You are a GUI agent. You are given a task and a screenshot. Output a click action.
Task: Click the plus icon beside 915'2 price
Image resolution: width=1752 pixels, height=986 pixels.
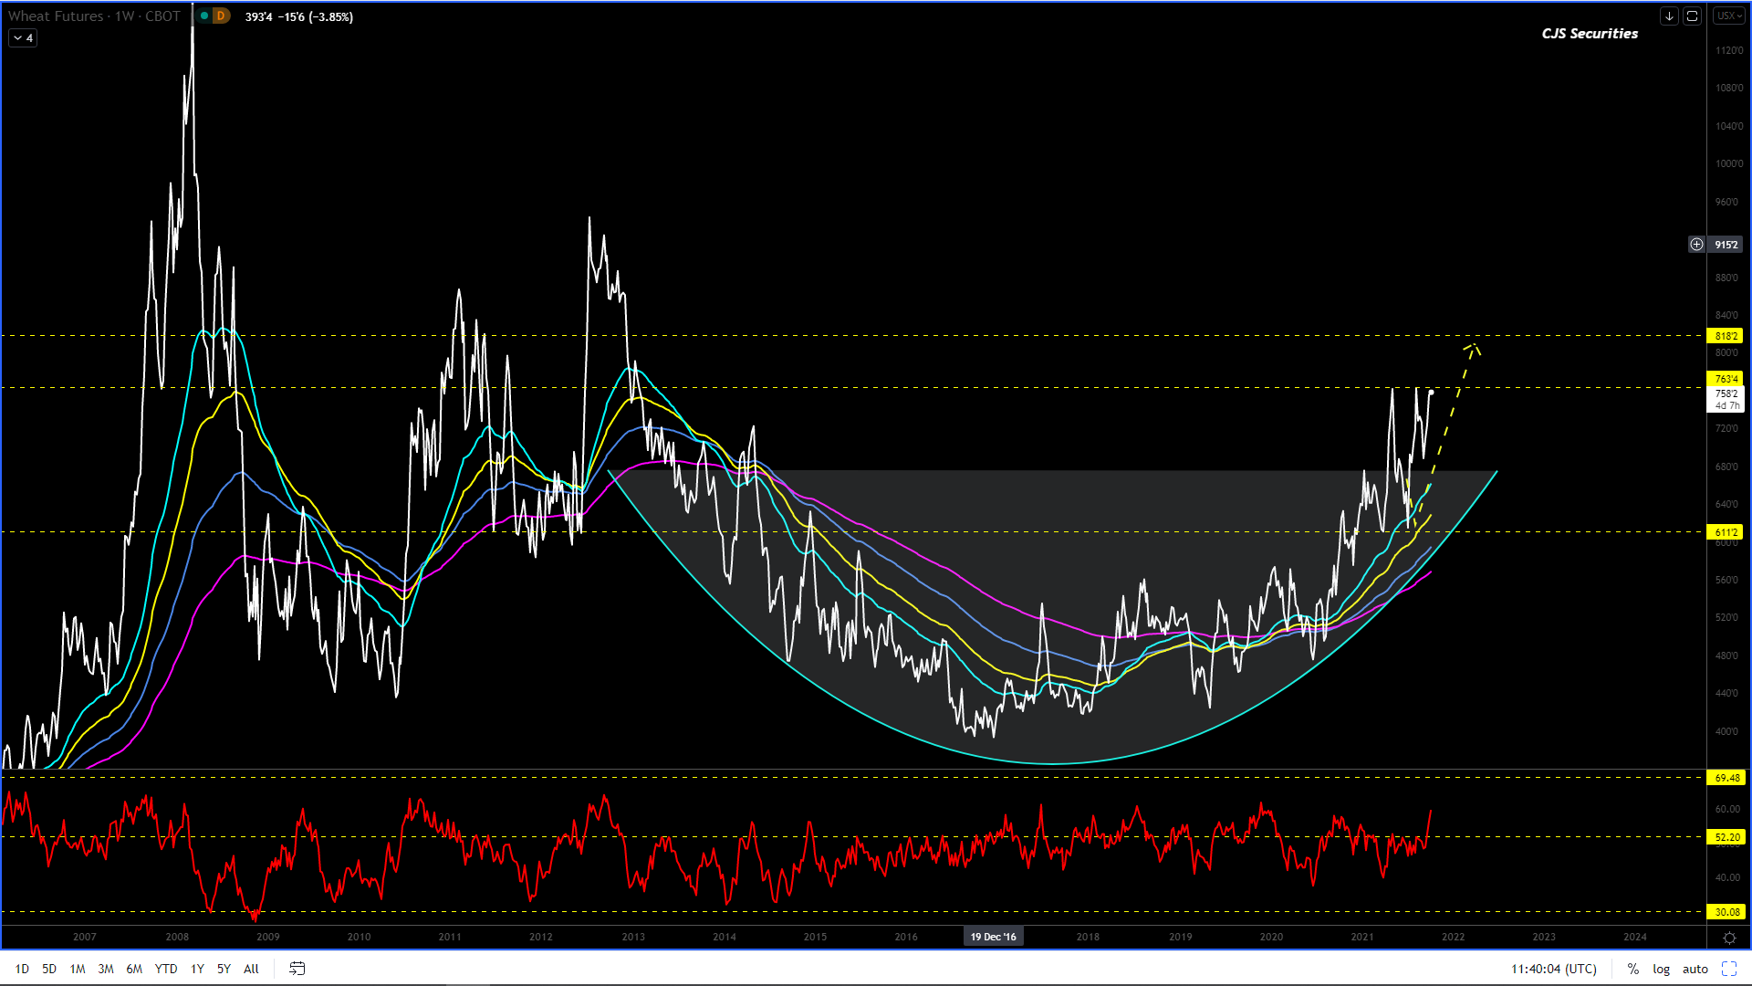click(x=1696, y=245)
